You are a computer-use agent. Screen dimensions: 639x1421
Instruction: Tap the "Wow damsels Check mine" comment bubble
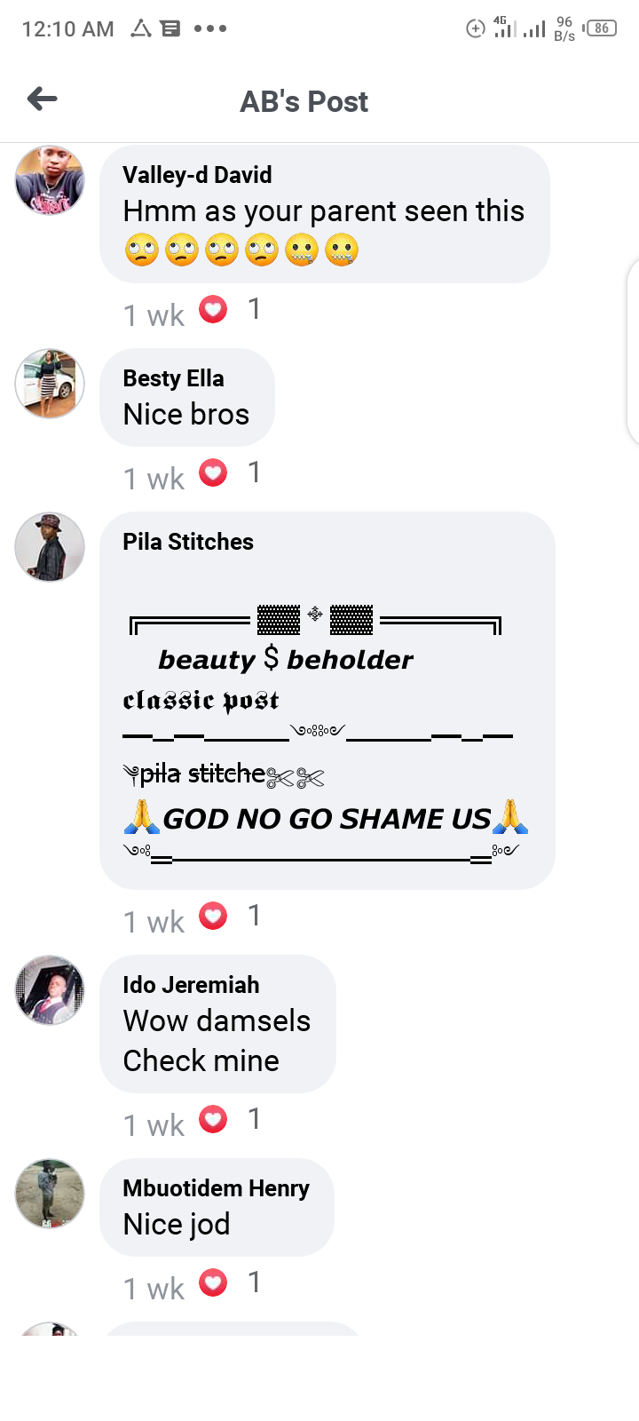(218, 1024)
